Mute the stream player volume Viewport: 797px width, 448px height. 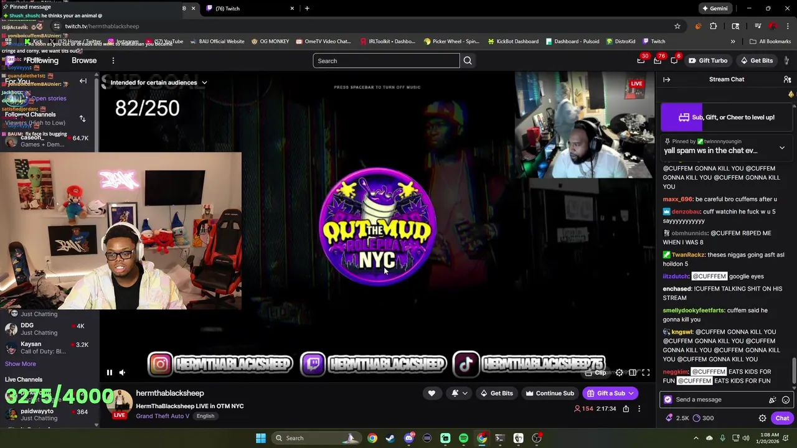click(123, 373)
